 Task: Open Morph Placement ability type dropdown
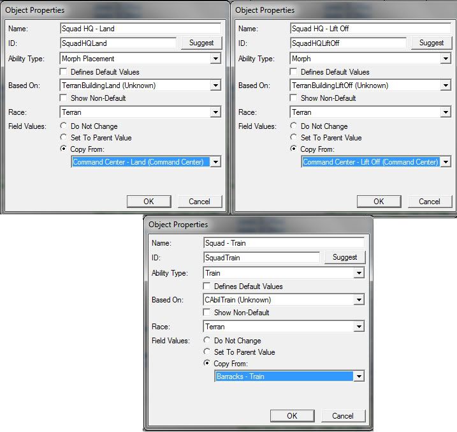point(215,59)
